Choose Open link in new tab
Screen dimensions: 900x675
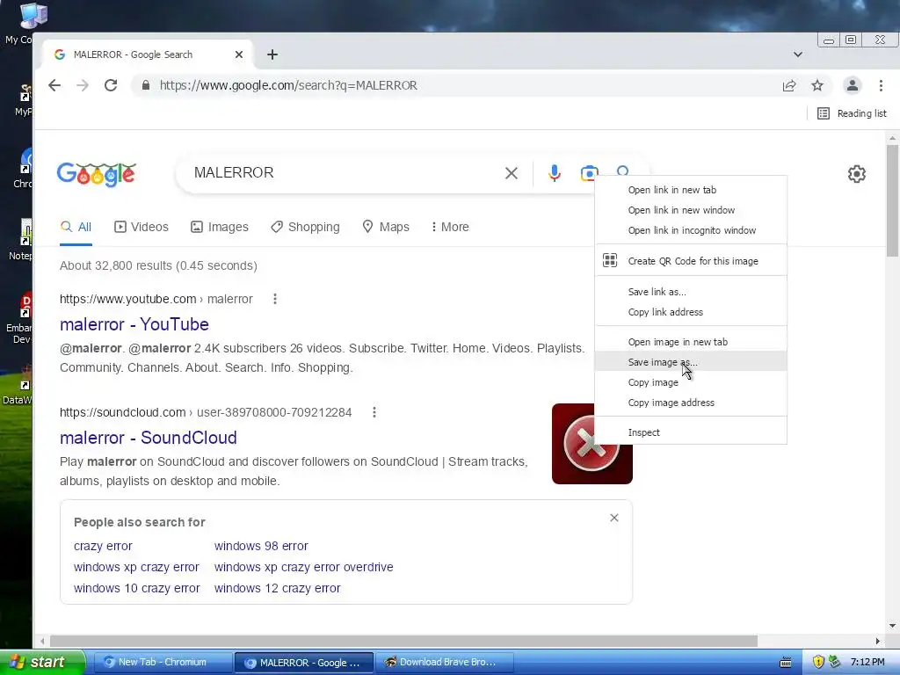[691, 190]
